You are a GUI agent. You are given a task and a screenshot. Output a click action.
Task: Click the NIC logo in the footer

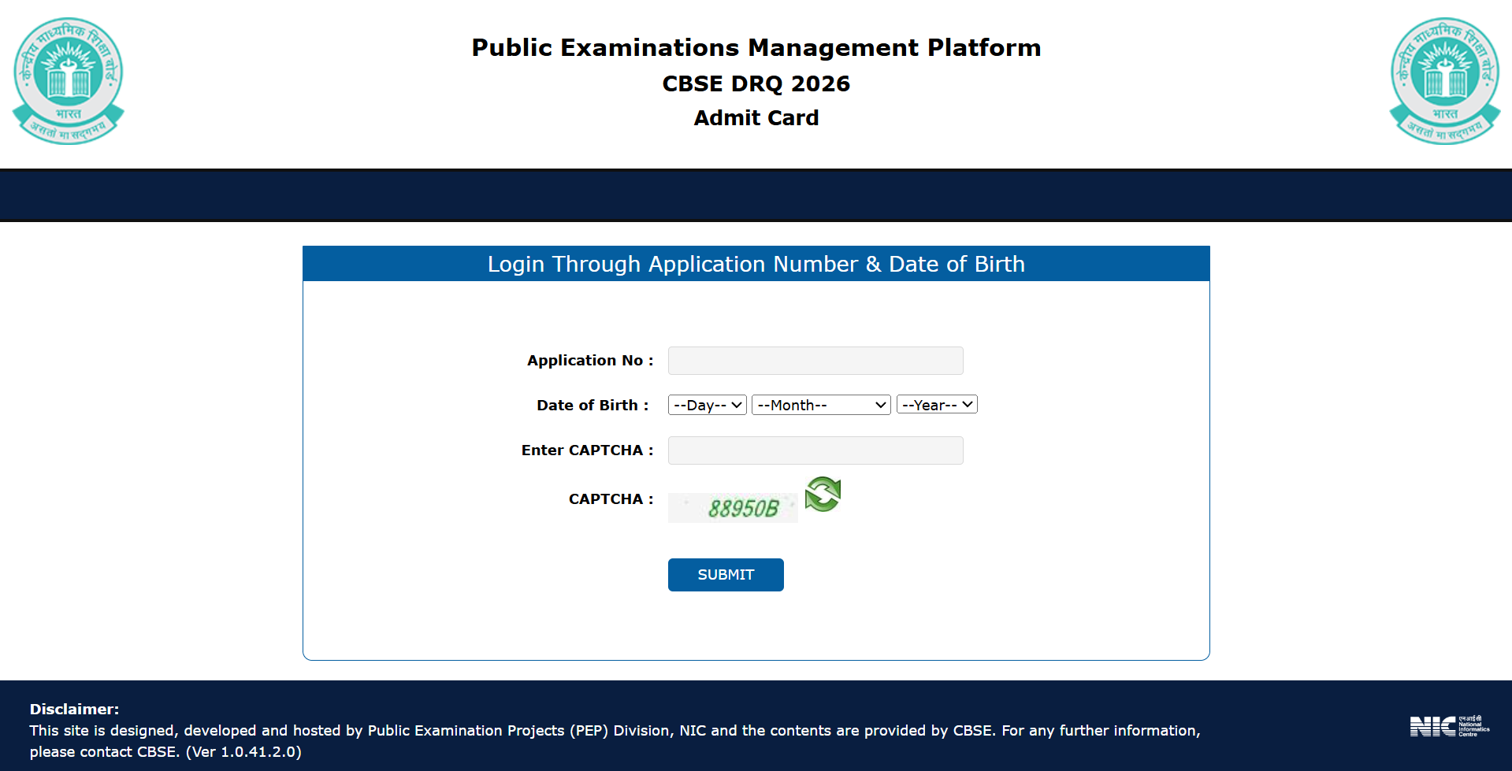pyautogui.click(x=1449, y=725)
